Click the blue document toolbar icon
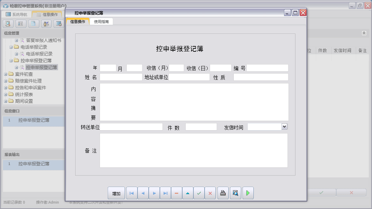This screenshot has width=372, height=209. [34, 24]
